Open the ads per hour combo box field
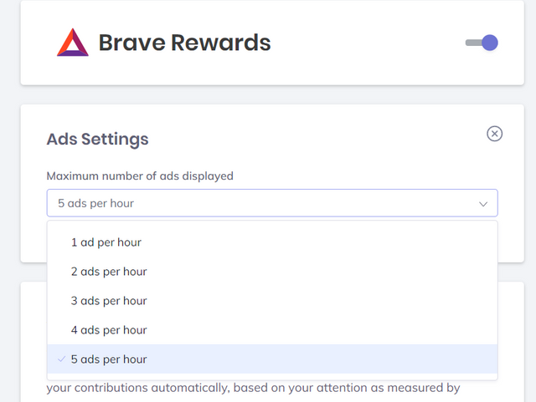This screenshot has width=536, height=402. click(272, 203)
